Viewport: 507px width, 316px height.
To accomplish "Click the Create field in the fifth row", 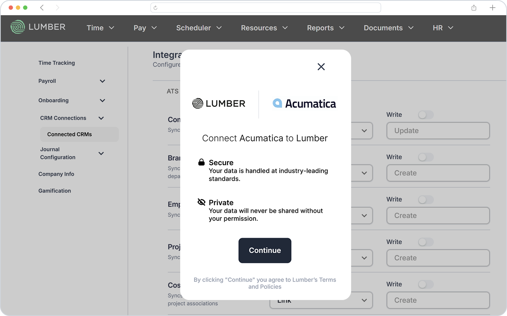I will click(438, 300).
